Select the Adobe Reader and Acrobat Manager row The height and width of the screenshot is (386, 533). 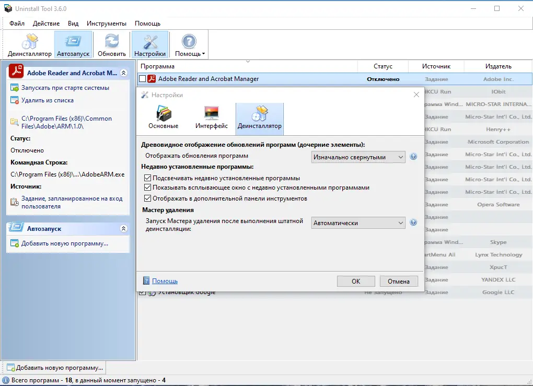(335, 79)
